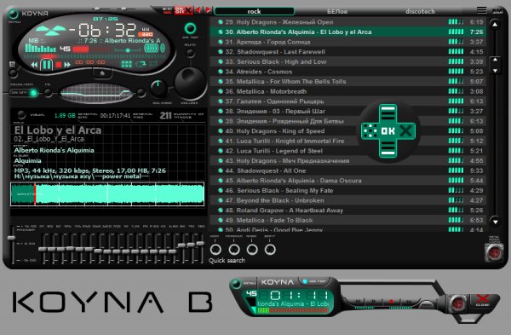Viewport: 511px width, 335px height.
Task: Toggle the blue On Top light on mini player
Action: pyautogui.click(x=305, y=281)
